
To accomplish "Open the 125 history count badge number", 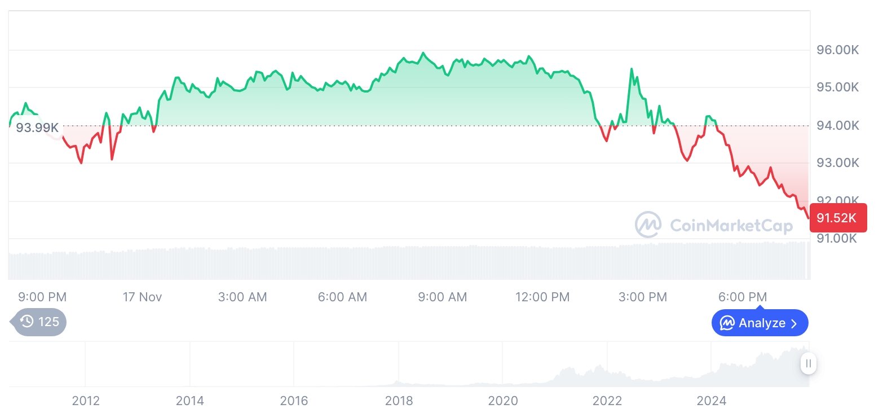I will pos(48,322).
